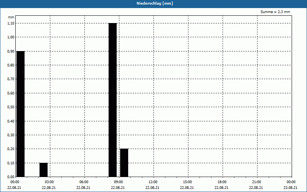The image size is (307, 192).
Task: Click the 06:00 time label
Action: click(84, 182)
